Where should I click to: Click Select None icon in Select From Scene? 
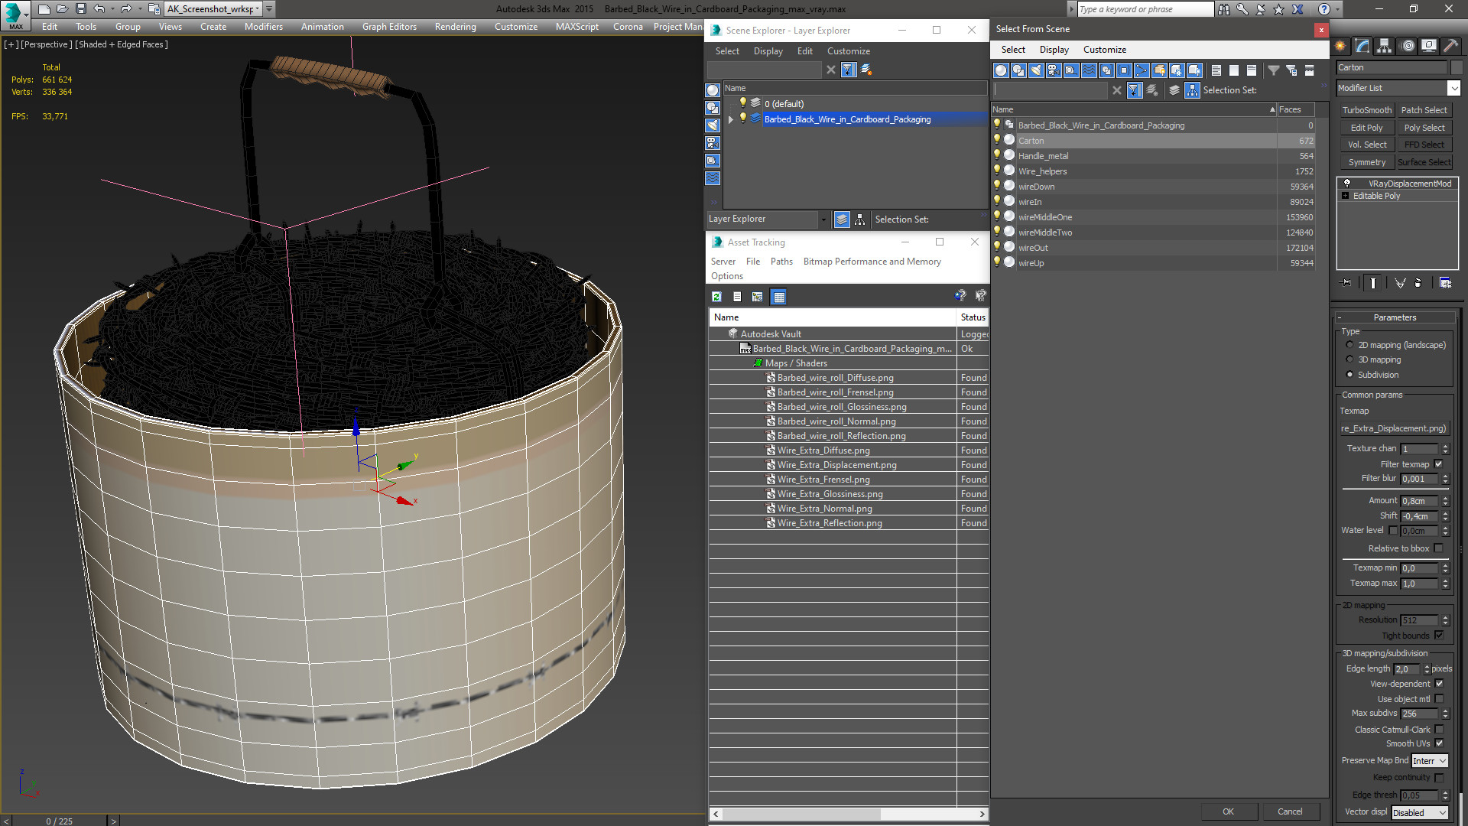[x=1234, y=70]
